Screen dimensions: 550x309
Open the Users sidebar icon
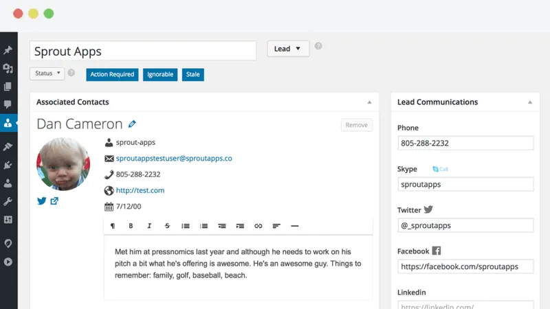click(x=8, y=183)
